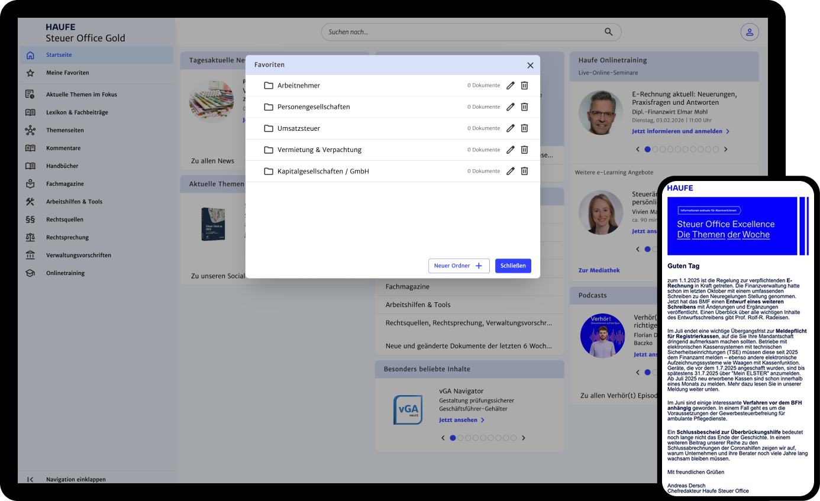Click pencil icon for Personengesellschaften folder
This screenshot has height=501, width=820.
click(511, 107)
